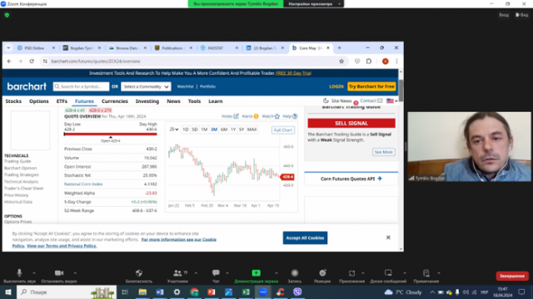
Task: Open Zoom chat panel
Action: 216,273
